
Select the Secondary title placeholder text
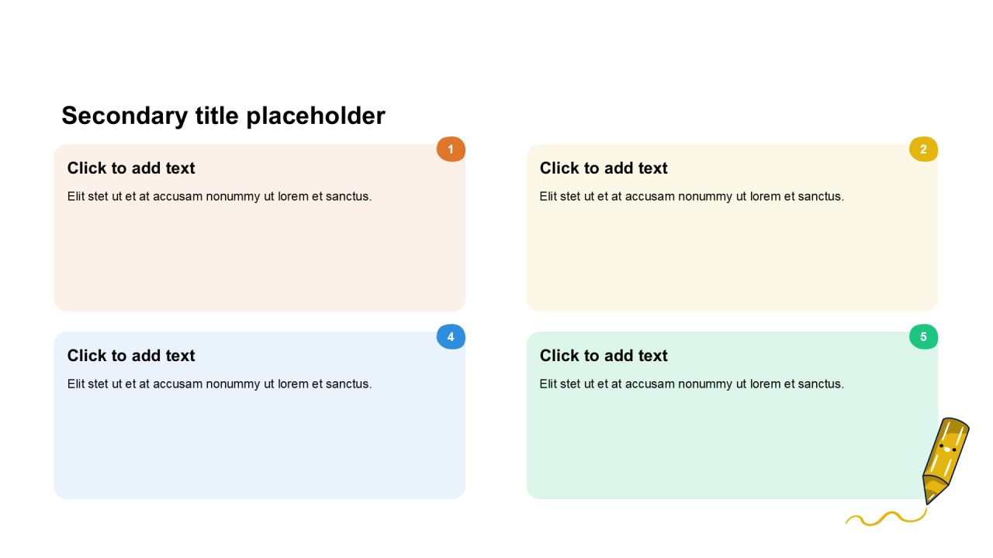[x=223, y=115]
